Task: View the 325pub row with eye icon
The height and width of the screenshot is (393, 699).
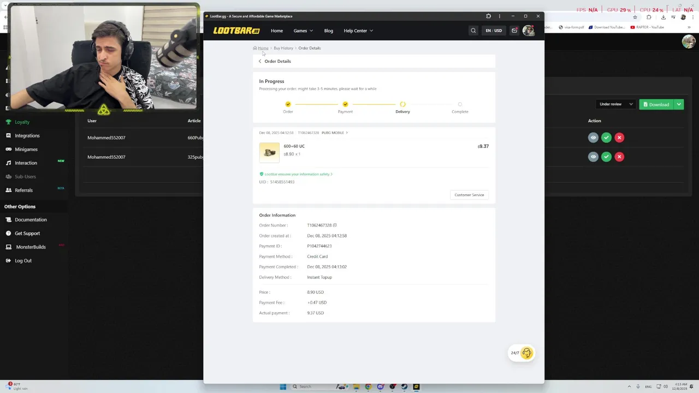Action: (x=593, y=157)
